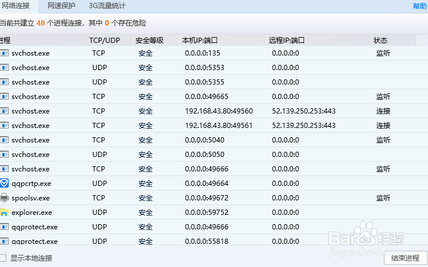Sort by the 本机IP:端口 column header
The width and height of the screenshot is (428, 267).
point(200,41)
